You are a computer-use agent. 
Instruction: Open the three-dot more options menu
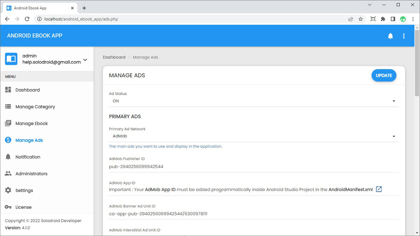(x=404, y=36)
